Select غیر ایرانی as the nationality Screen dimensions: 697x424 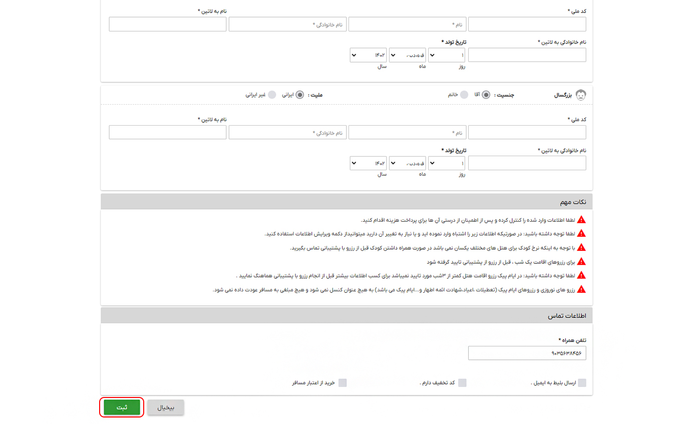click(x=272, y=94)
